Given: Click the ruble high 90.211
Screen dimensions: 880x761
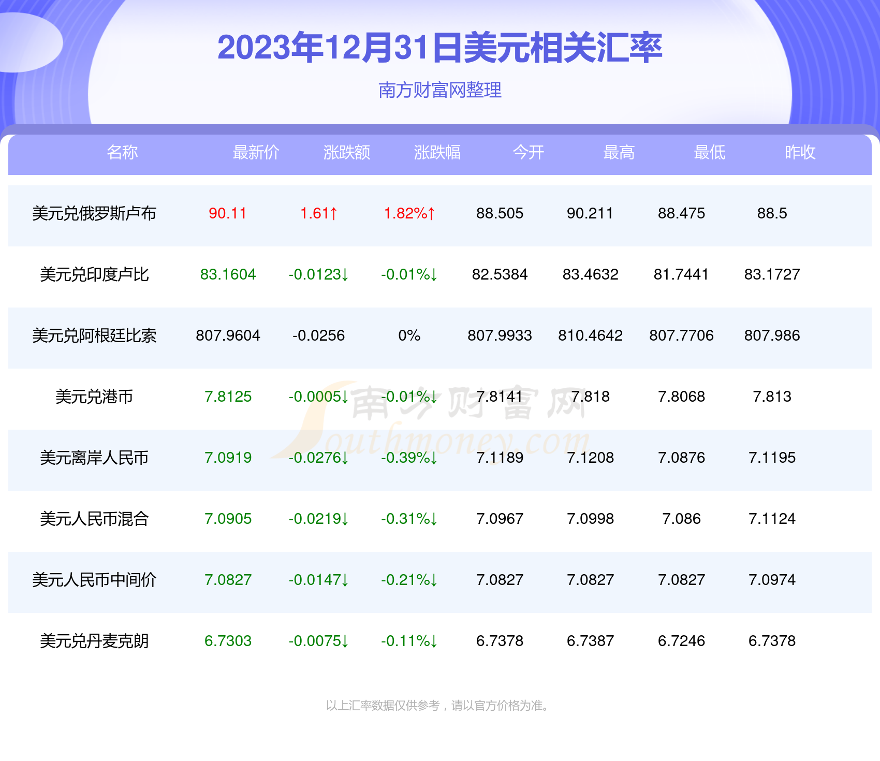Looking at the screenshot, I should tap(590, 213).
